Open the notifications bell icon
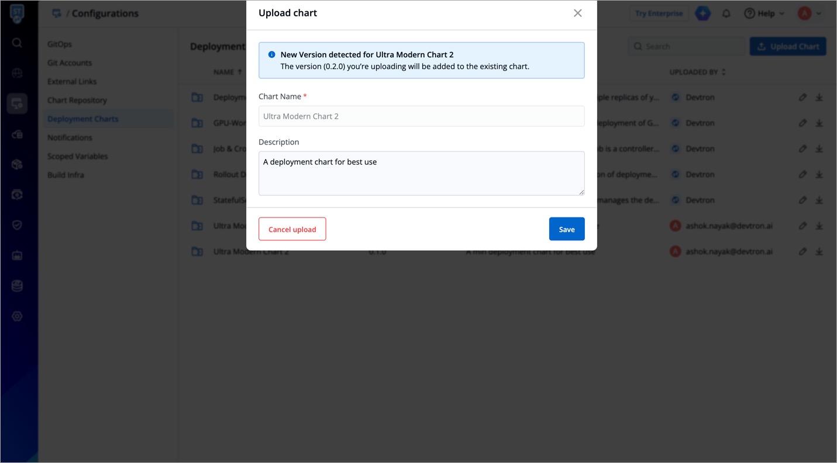Viewport: 837px width, 463px height. 726,13
